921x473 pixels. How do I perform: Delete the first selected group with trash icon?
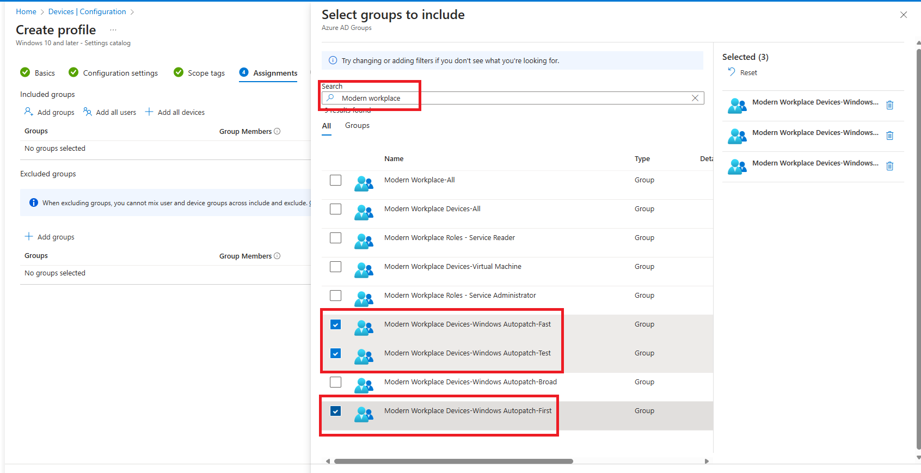889,105
